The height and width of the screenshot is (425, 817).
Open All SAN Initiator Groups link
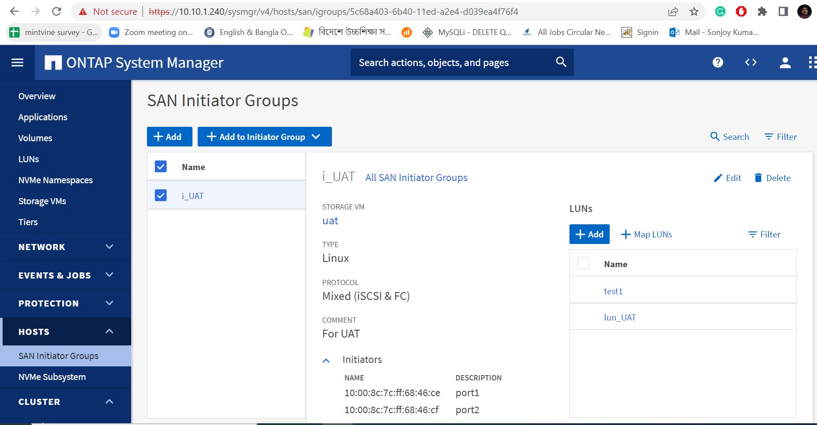[416, 178]
